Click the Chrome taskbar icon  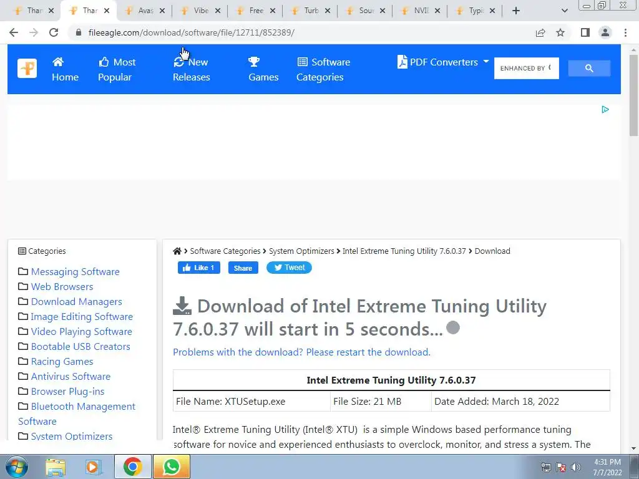133,467
